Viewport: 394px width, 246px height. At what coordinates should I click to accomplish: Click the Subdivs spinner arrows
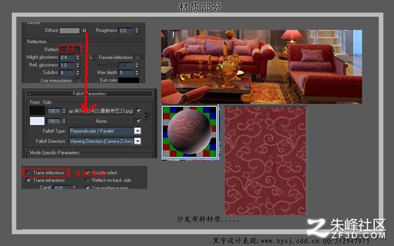tap(78, 73)
